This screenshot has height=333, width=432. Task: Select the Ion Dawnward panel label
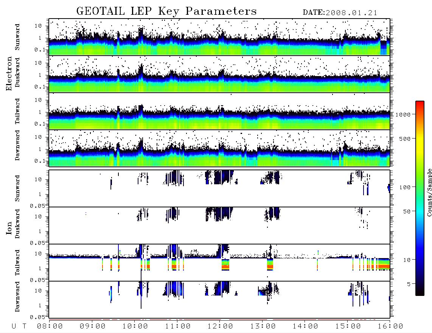coord(17,297)
